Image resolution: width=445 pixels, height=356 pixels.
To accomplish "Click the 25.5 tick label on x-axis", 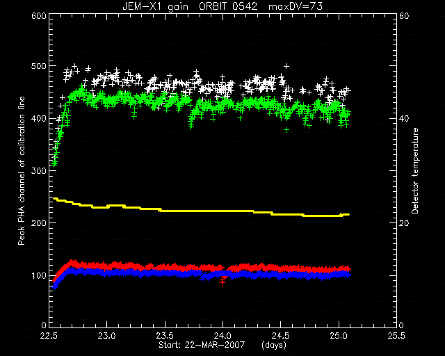I will [396, 336].
